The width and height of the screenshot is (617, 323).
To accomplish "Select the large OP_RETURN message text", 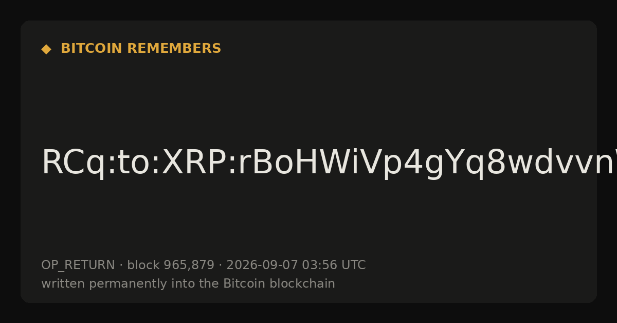I will click(x=329, y=163).
